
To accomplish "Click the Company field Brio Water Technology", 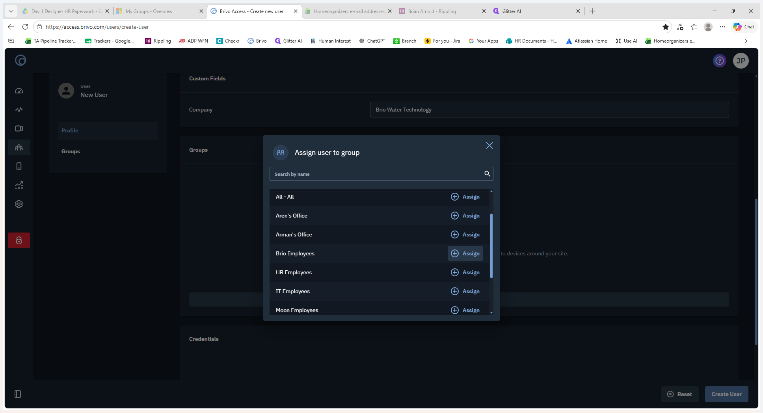I will (549, 110).
